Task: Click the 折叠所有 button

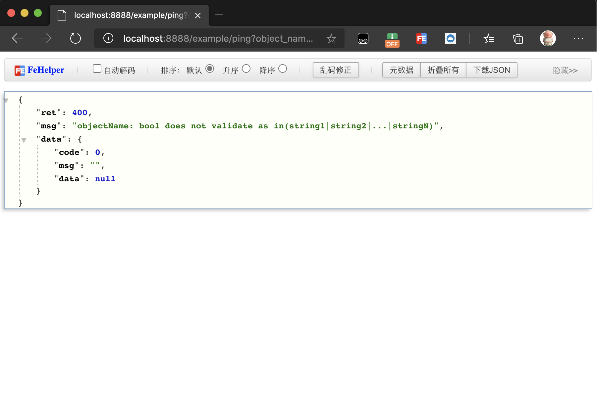Action: pyautogui.click(x=443, y=70)
